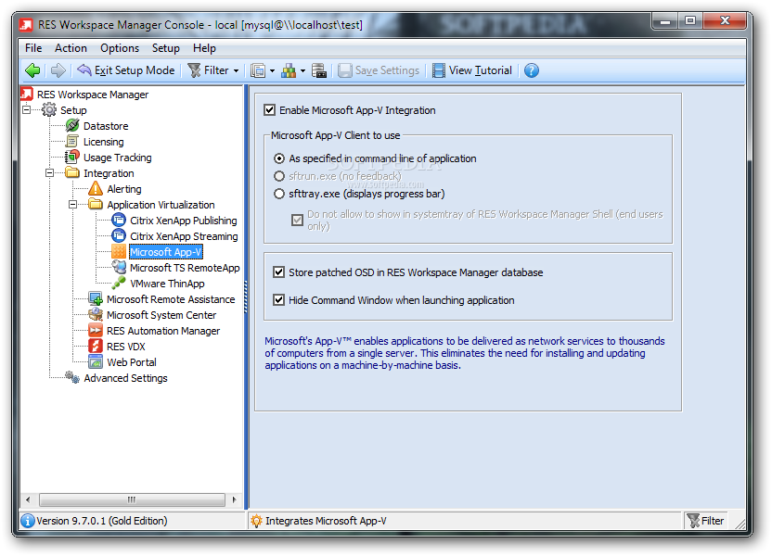
Task: Click the tree panel scroll right arrow
Action: [x=235, y=499]
